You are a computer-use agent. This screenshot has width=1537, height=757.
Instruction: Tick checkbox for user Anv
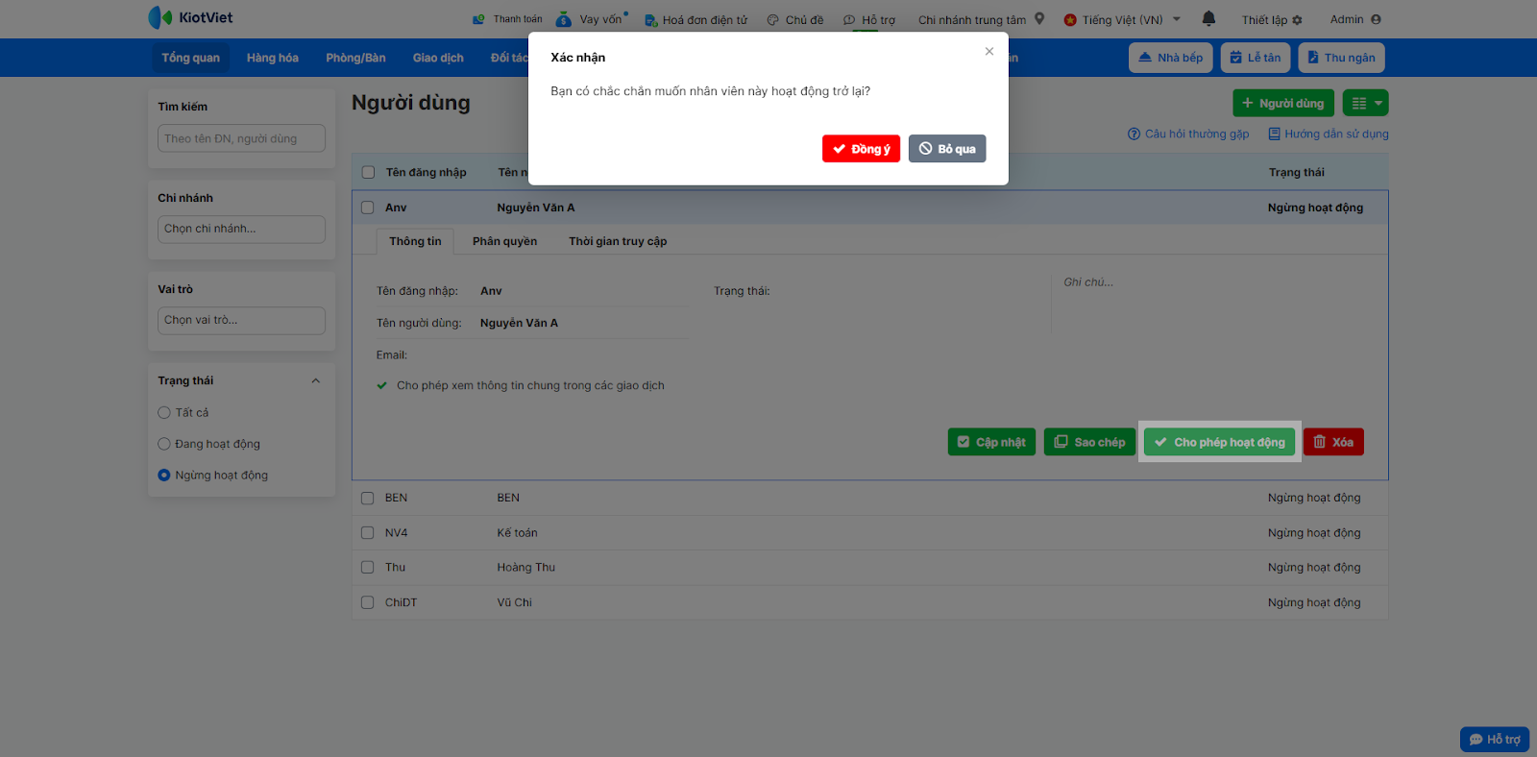[x=367, y=208]
